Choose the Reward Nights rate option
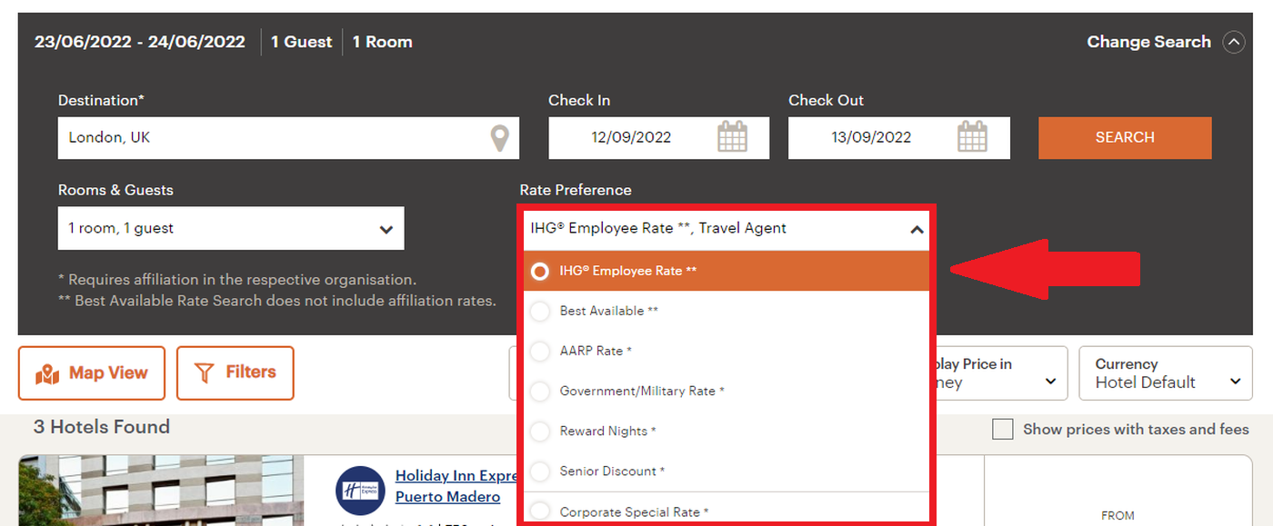This screenshot has width=1273, height=526. (540, 432)
